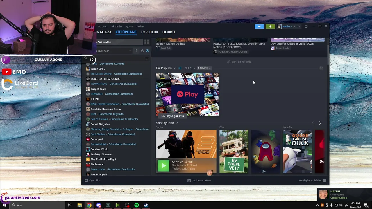Open the Yardım menu
This screenshot has height=209, width=372.
point(140,26)
